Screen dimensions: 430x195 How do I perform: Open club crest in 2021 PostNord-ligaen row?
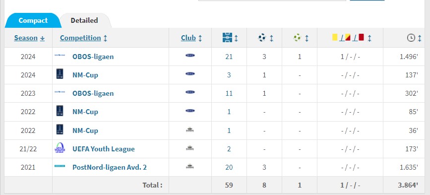tap(190, 166)
